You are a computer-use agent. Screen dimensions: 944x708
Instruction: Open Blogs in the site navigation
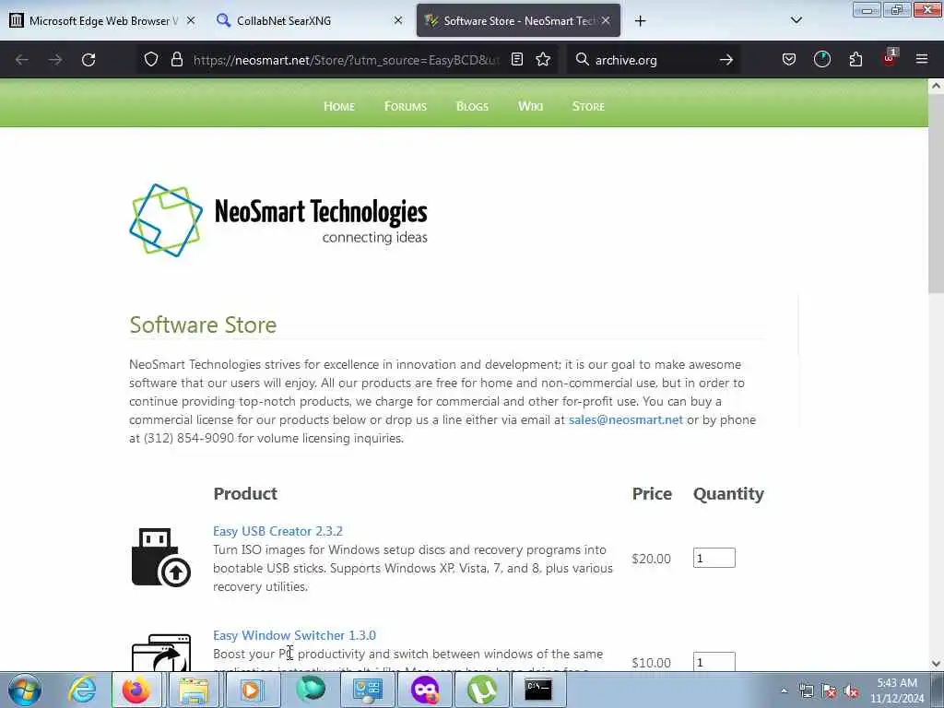point(472,107)
